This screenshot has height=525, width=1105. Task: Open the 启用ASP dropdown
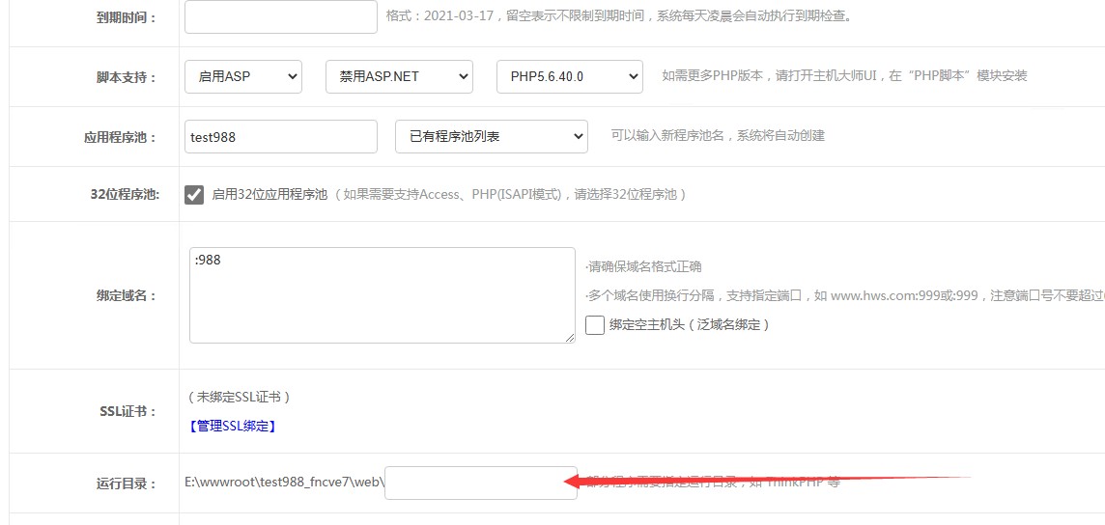point(242,77)
